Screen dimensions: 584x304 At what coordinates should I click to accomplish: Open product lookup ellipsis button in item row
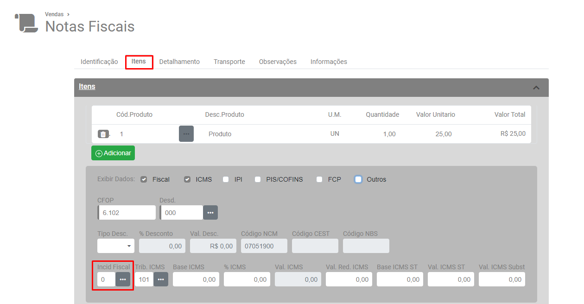186,133
